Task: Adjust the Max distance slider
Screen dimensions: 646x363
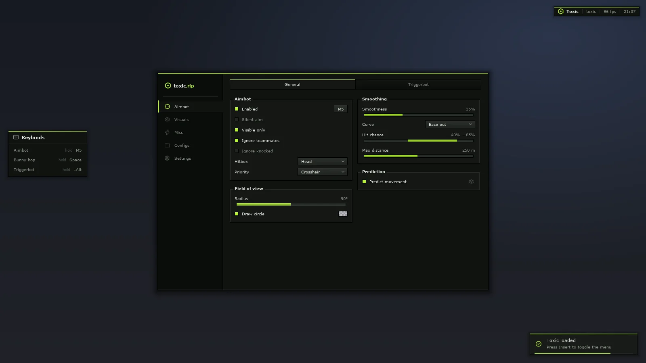Action: (x=419, y=156)
